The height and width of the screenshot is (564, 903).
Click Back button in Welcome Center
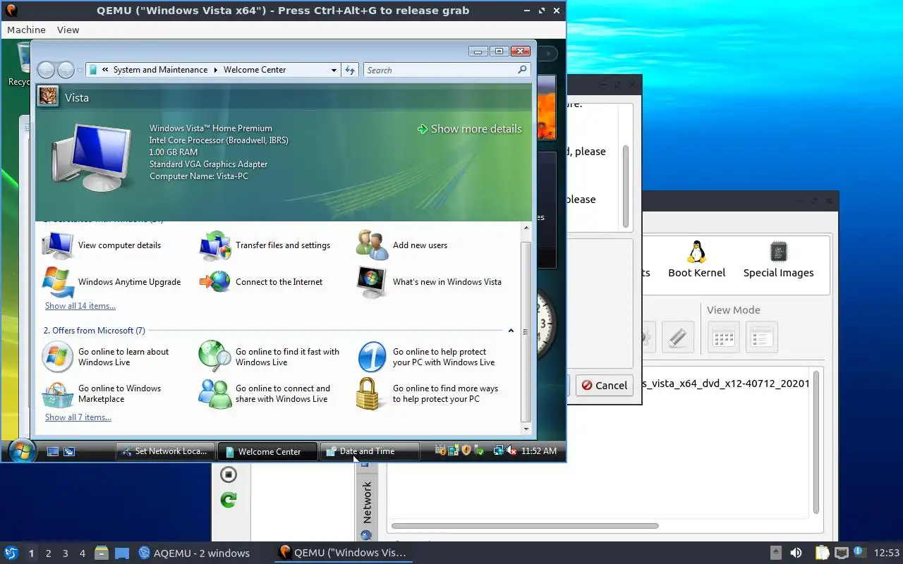[46, 70]
